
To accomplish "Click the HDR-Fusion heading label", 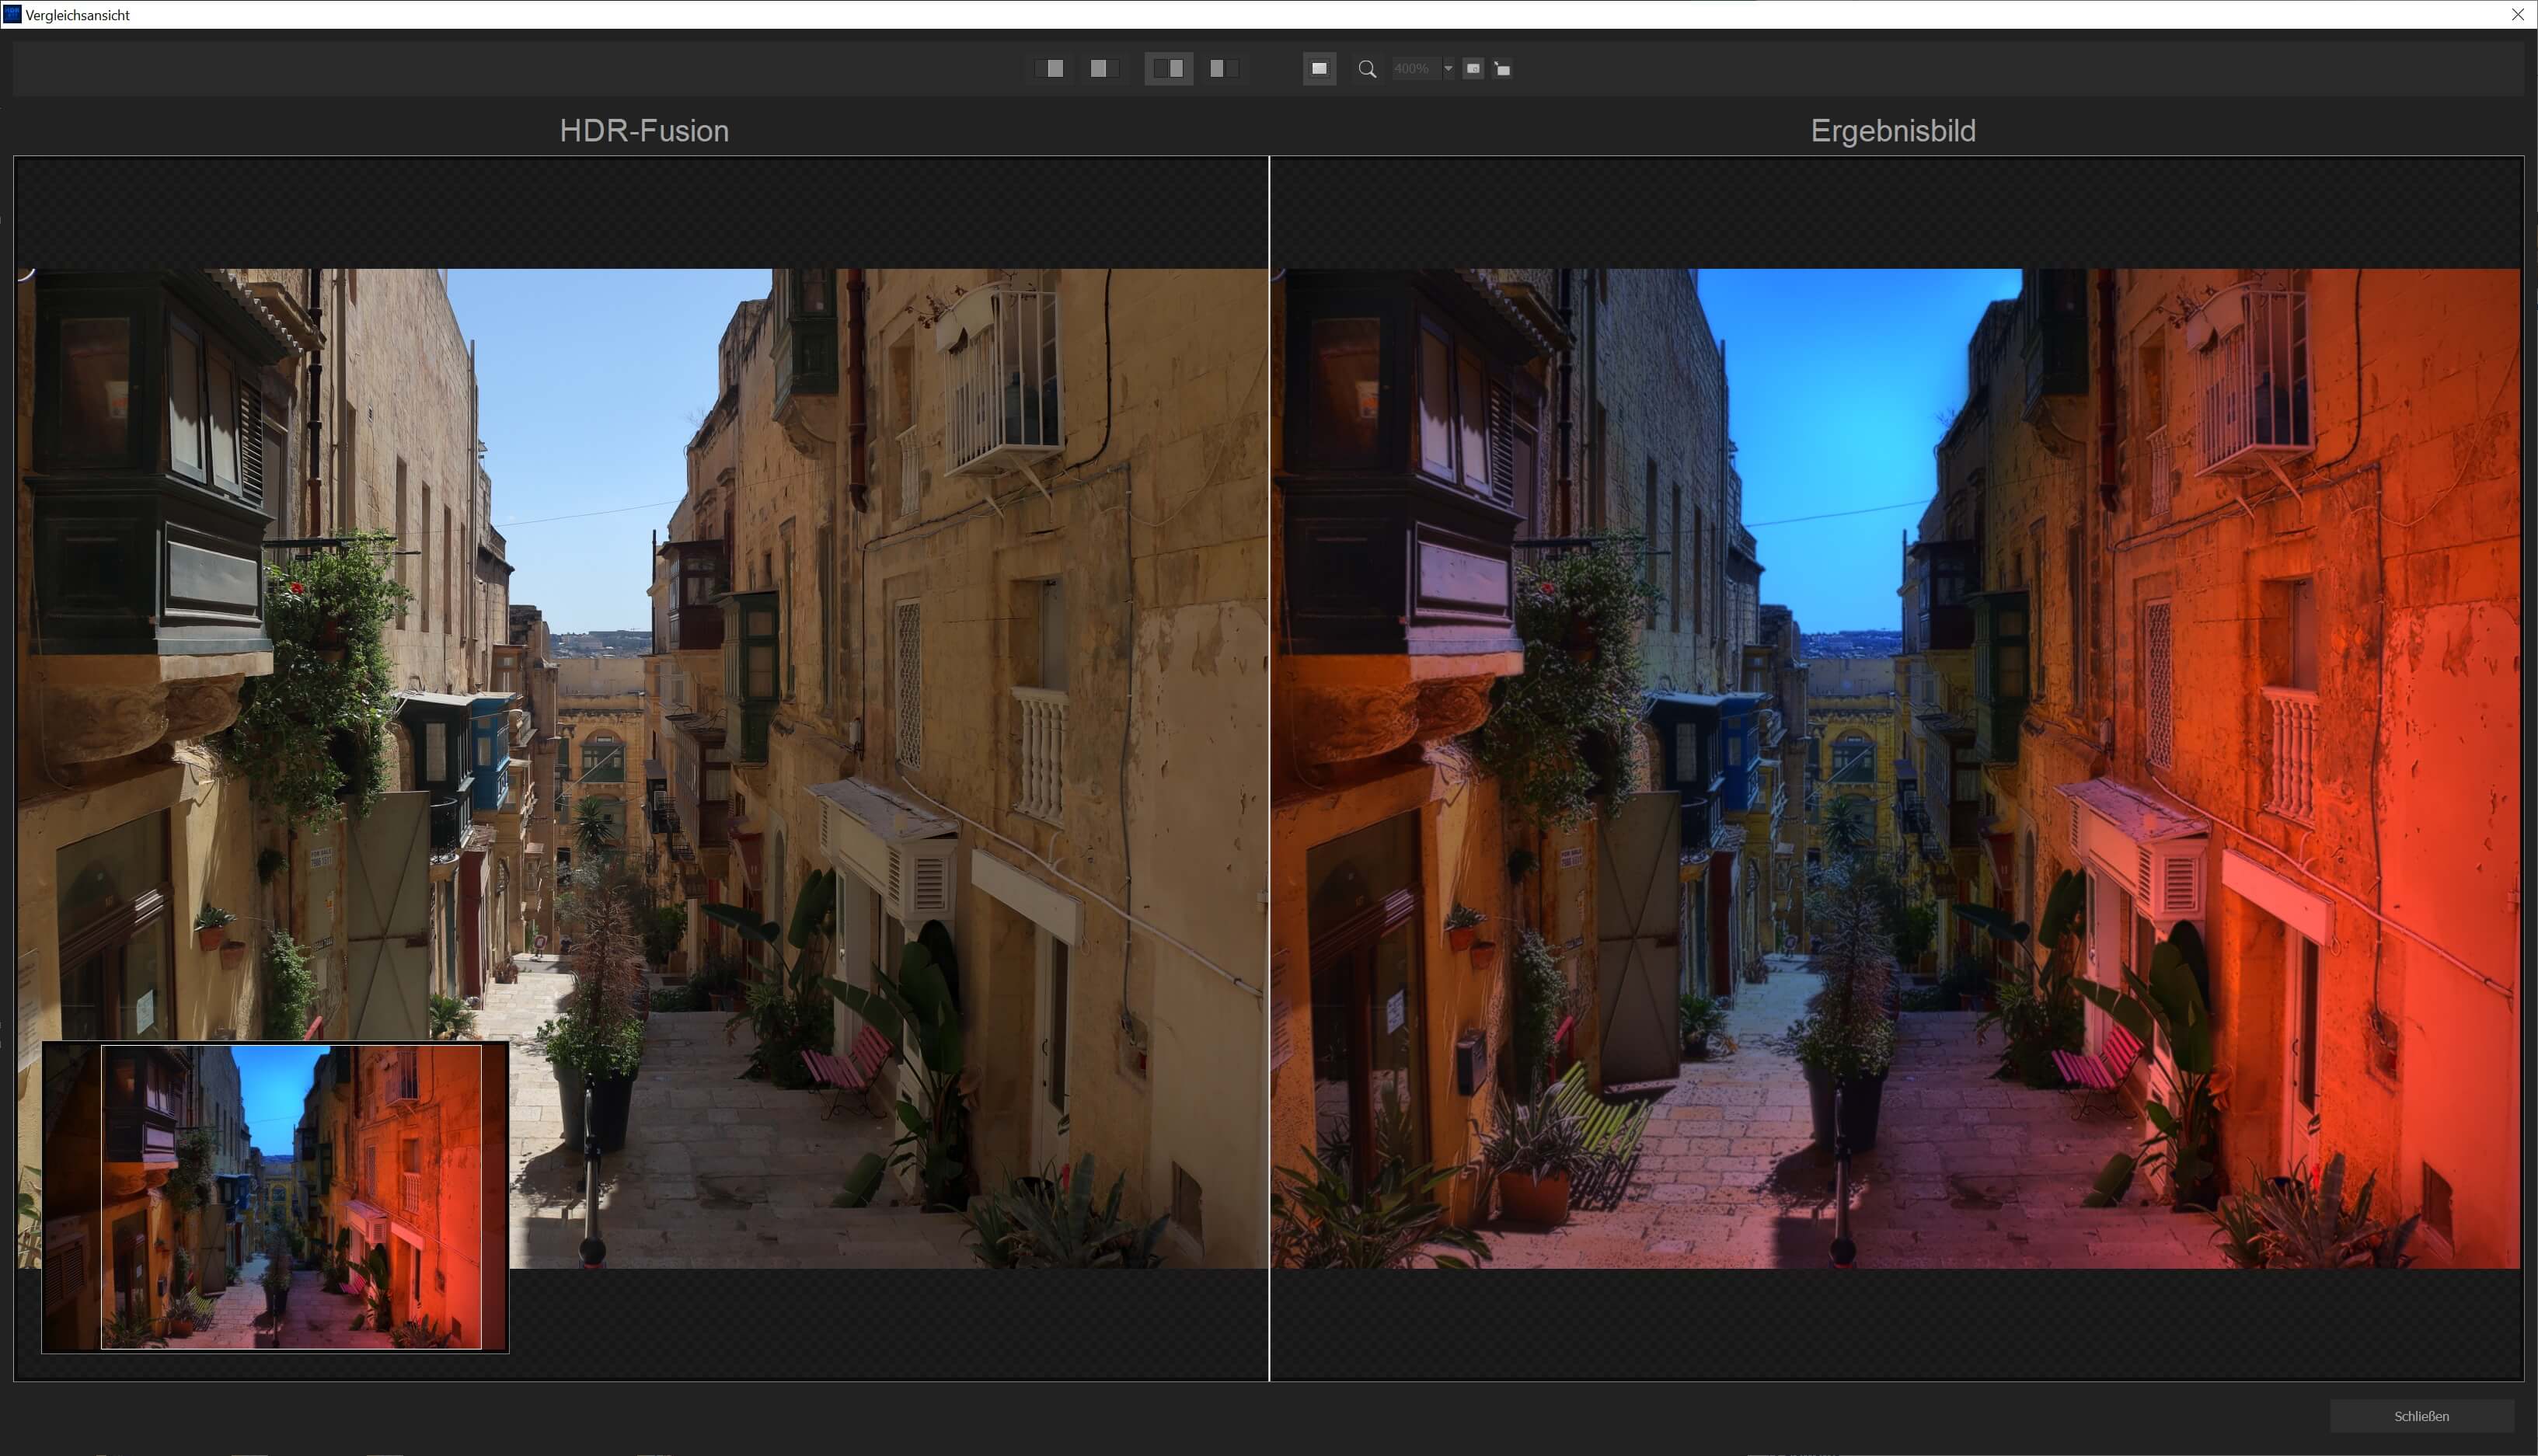I will (x=644, y=131).
